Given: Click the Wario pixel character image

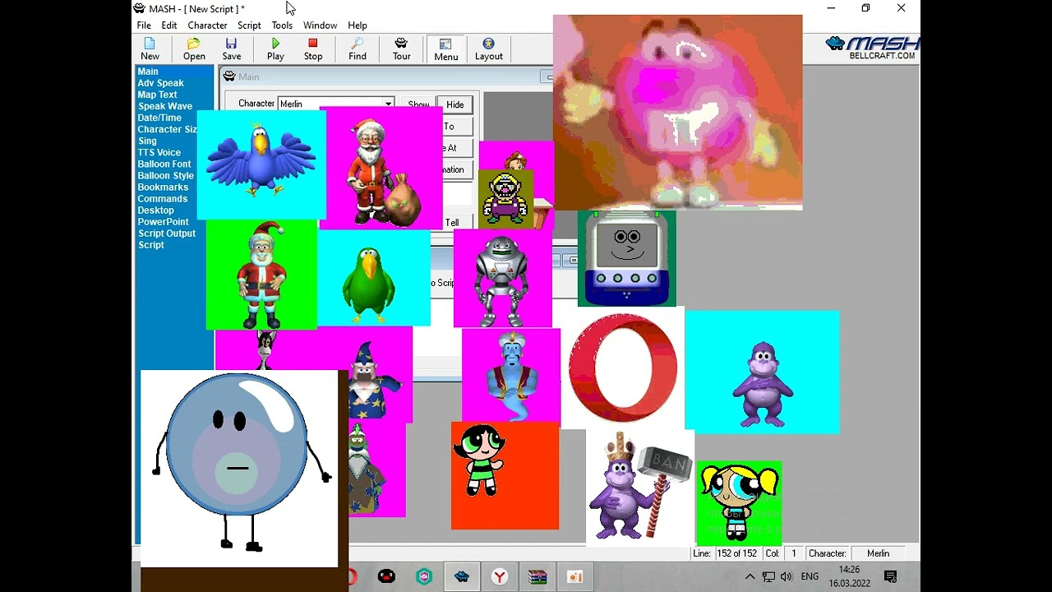Looking at the screenshot, I should click(505, 197).
